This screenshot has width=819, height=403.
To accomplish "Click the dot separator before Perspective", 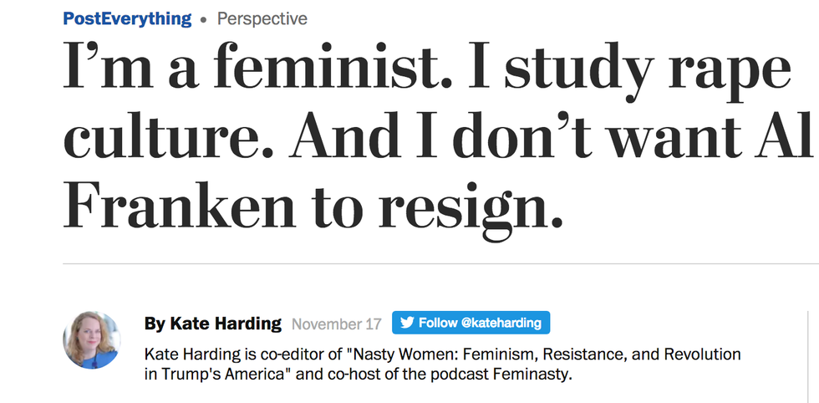I will (x=203, y=18).
